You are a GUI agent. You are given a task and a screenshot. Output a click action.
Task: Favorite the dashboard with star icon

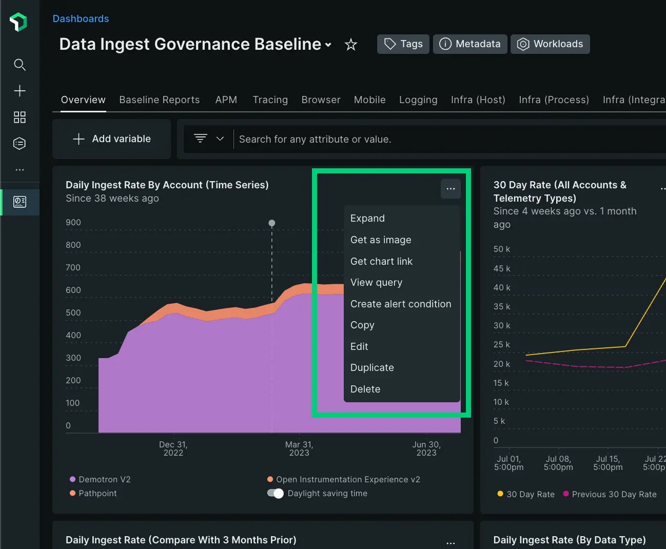pyautogui.click(x=351, y=45)
